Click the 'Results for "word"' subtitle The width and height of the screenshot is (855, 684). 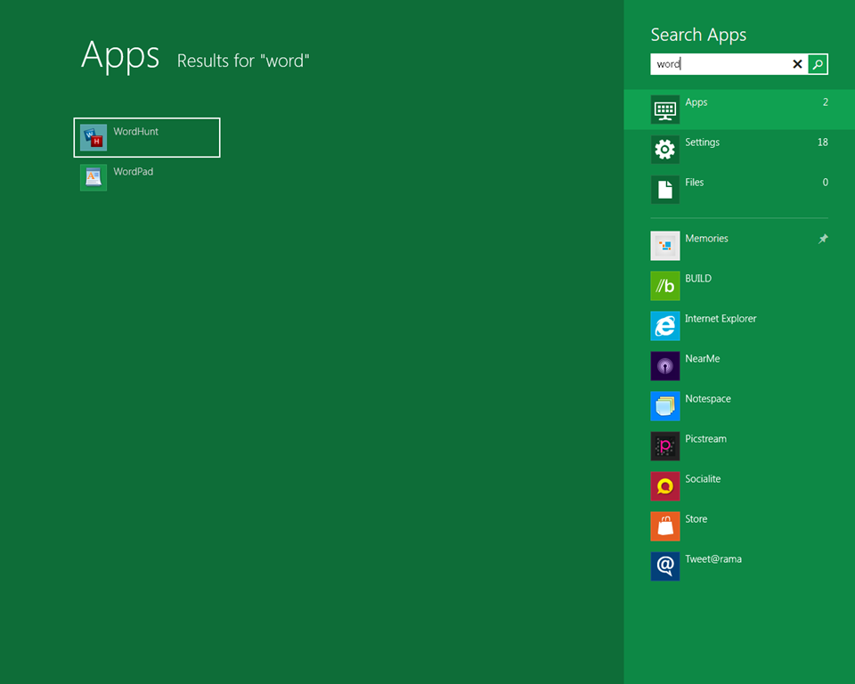point(243,61)
